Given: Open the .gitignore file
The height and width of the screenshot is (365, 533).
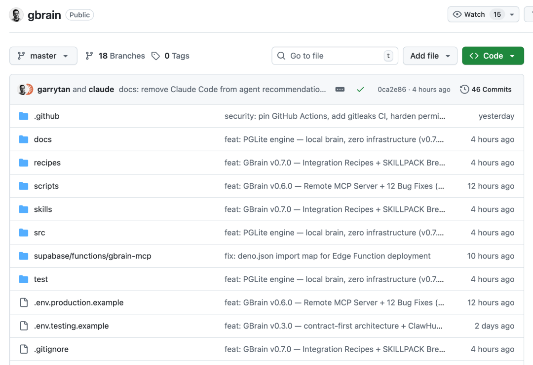Looking at the screenshot, I should [x=51, y=349].
